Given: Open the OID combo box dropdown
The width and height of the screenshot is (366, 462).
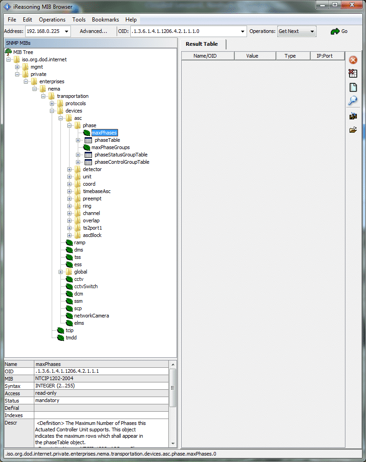Looking at the screenshot, I should [x=243, y=31].
